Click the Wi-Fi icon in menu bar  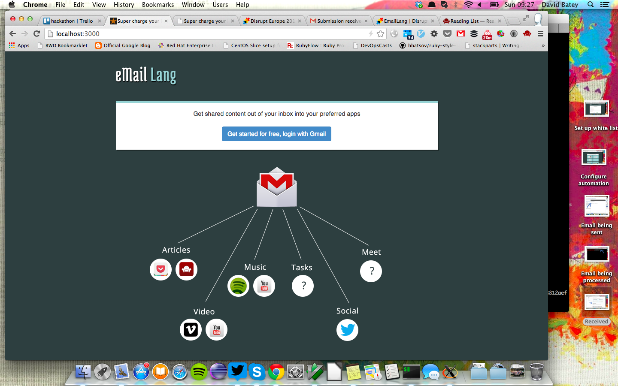pyautogui.click(x=469, y=4)
